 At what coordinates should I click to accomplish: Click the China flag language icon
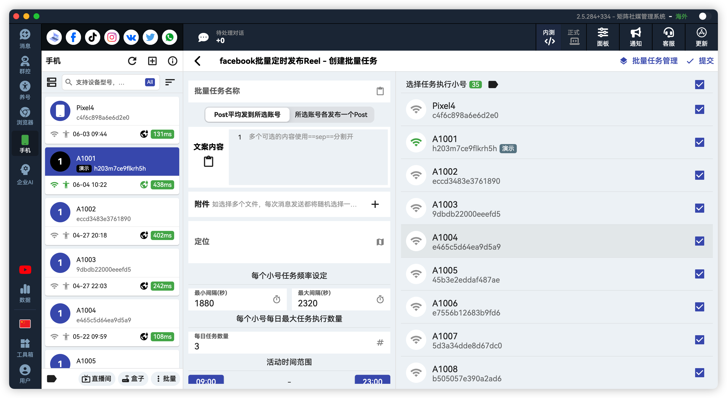tap(25, 324)
